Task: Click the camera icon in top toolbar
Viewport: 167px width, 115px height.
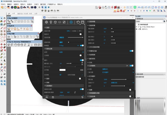Action: 118,7
